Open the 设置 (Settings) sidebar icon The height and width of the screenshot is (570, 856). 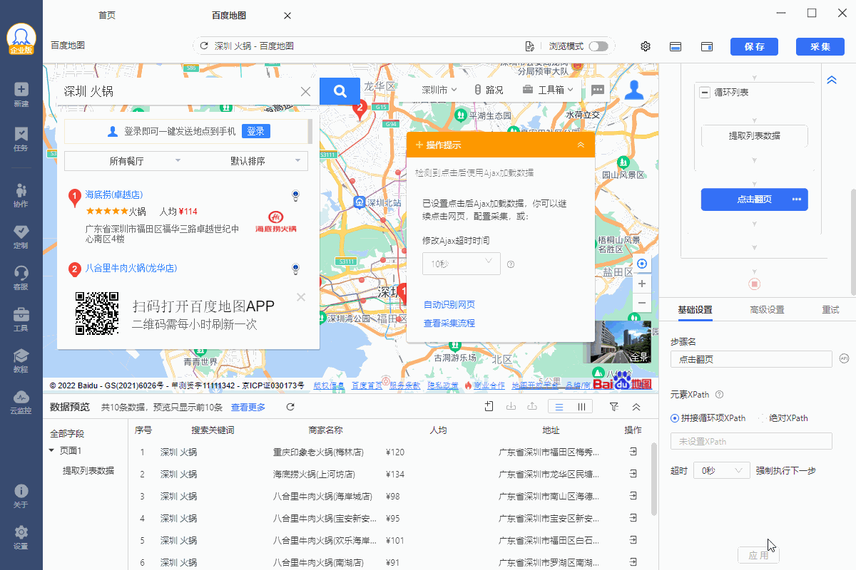coord(21,537)
